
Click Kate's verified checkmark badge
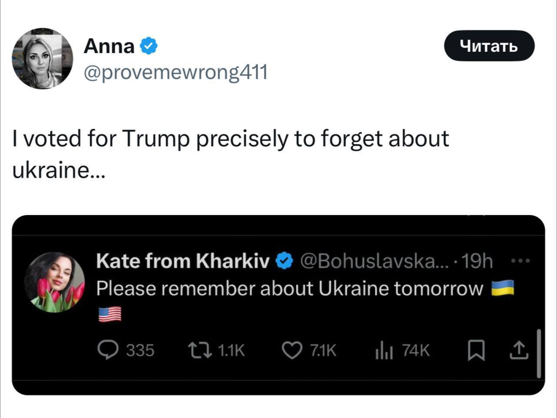pos(285,261)
